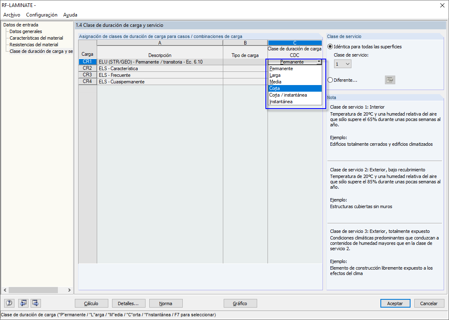Open the help dialog via the question mark icon
Image resolution: width=449 pixels, height=320 pixels.
[9, 303]
